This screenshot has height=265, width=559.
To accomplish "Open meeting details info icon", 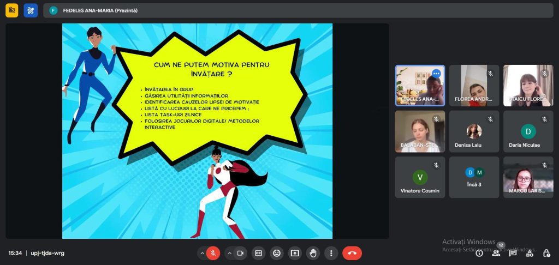I will point(479,253).
